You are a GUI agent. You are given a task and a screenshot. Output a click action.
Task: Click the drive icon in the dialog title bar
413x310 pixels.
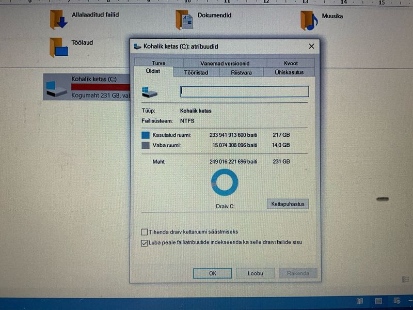point(137,47)
